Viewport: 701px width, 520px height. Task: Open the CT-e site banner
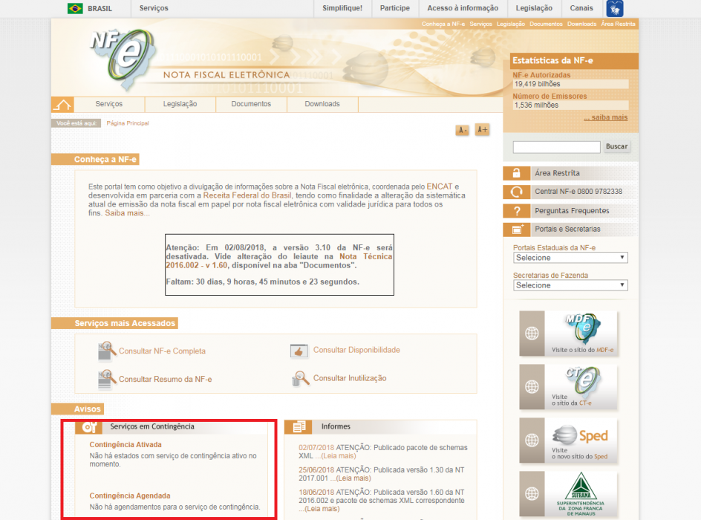pos(568,387)
